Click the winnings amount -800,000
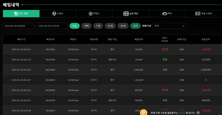 (x=206, y=90)
